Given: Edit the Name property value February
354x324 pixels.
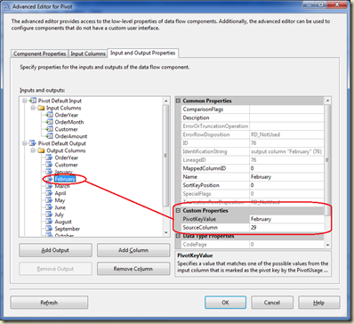Looking at the screenshot, I should [x=286, y=177].
